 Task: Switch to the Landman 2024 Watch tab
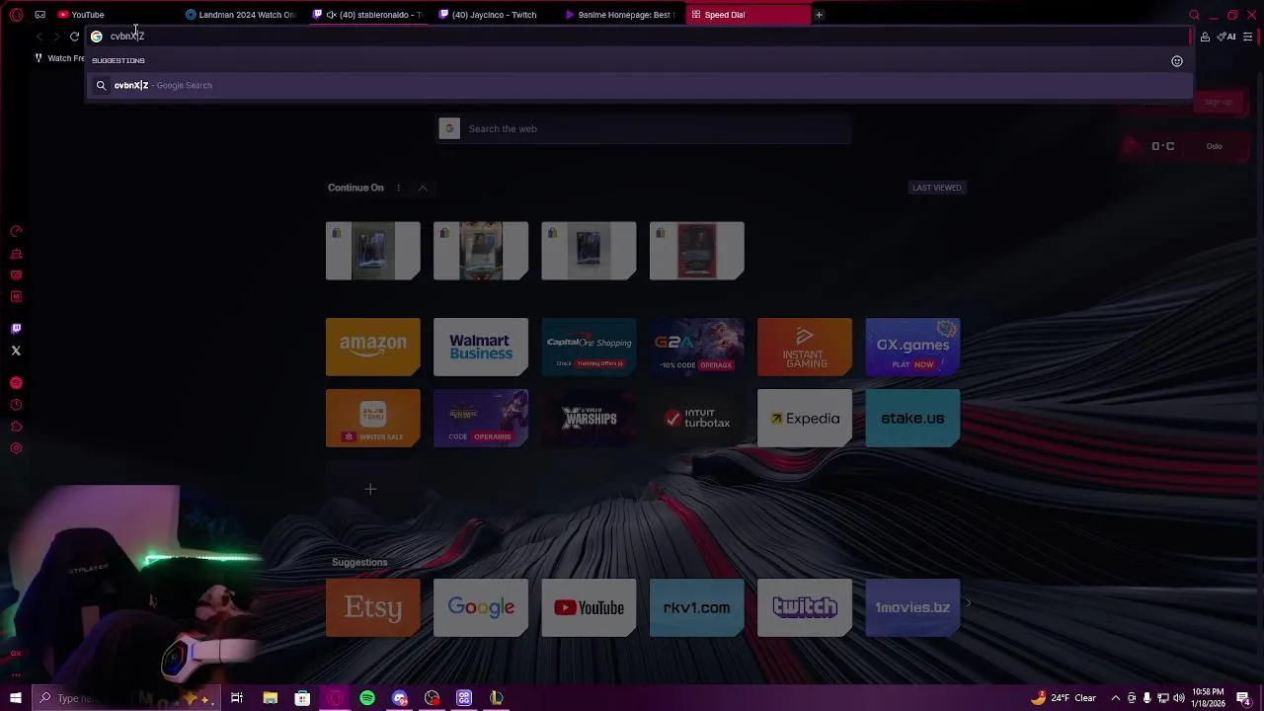point(240,15)
